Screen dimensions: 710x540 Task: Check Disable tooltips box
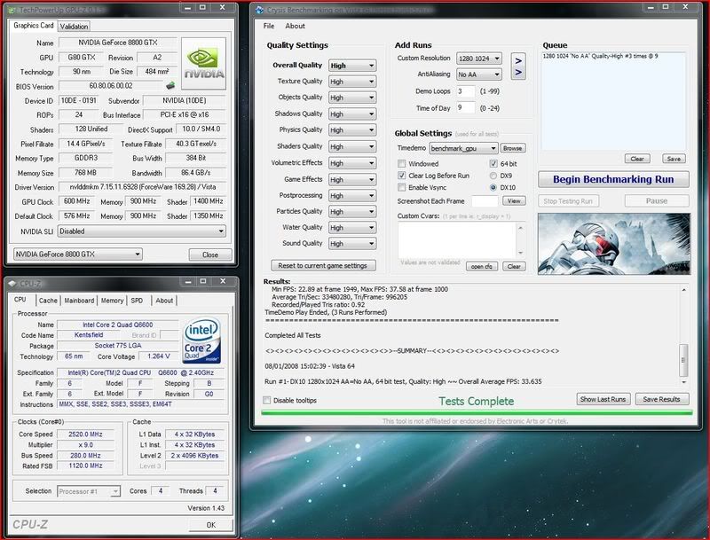[267, 400]
